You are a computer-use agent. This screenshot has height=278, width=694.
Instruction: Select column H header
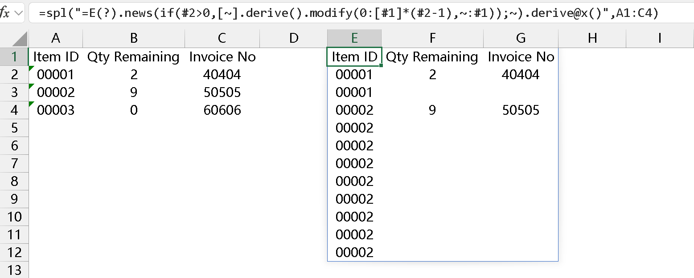[x=592, y=38]
